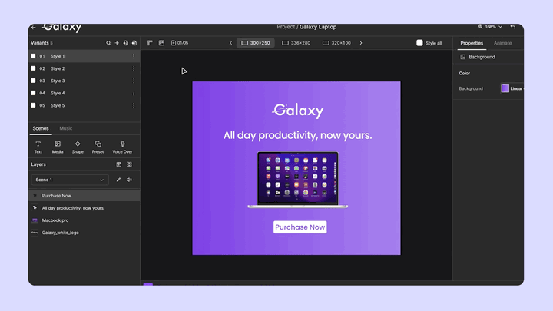Select the headline text on canvas
Viewport: 553px width, 311px height.
[x=298, y=135]
